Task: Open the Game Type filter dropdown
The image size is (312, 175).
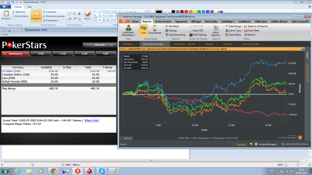Action: coord(234,31)
